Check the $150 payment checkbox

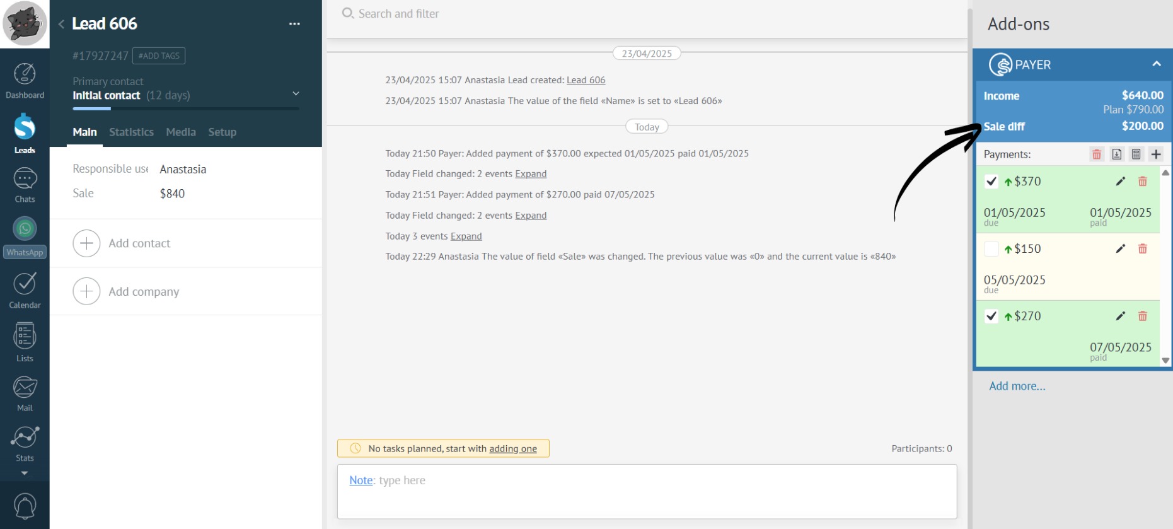point(991,249)
